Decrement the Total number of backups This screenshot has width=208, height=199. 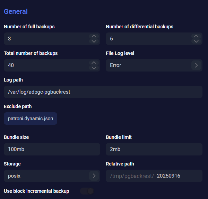[94, 68]
